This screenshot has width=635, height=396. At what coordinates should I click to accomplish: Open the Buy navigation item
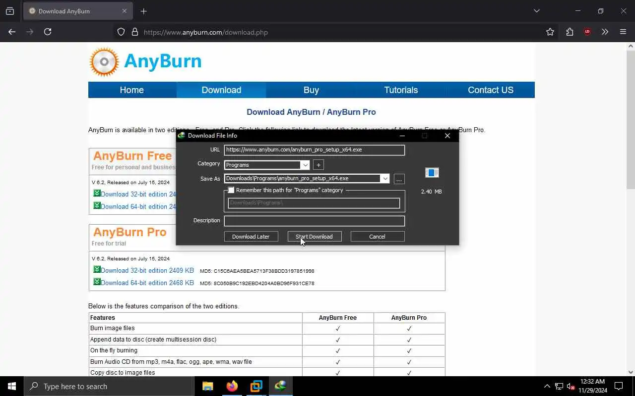[x=311, y=90]
